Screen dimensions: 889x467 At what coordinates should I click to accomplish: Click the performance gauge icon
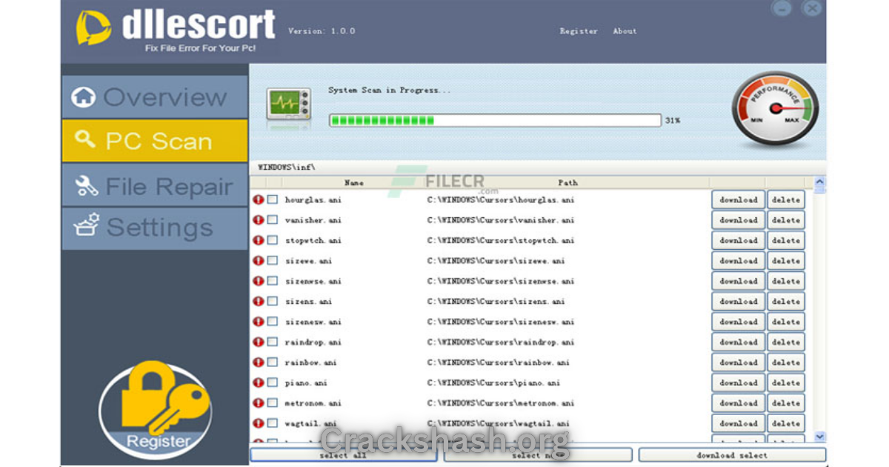[775, 109]
